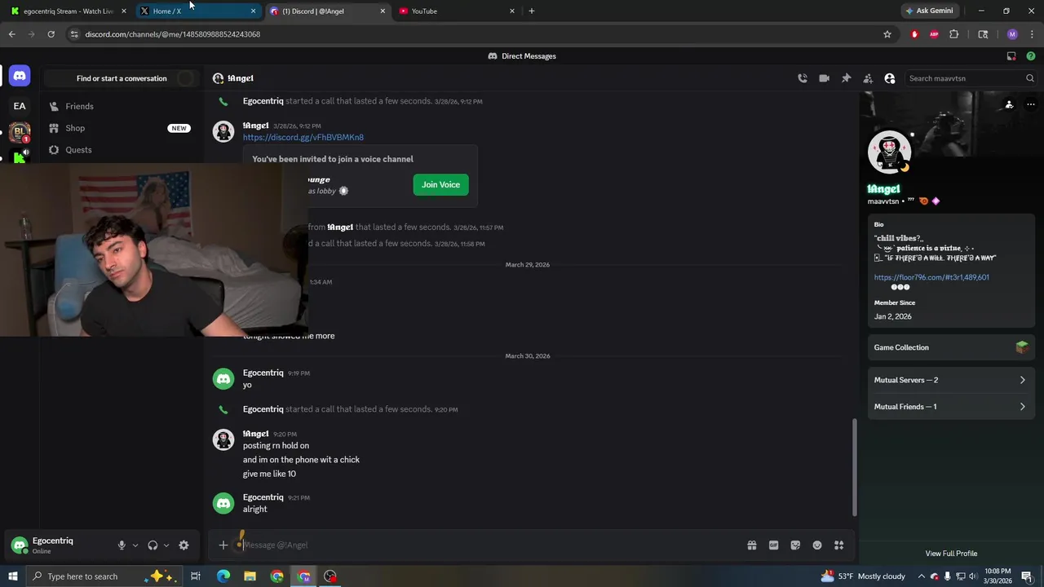Click !Angel's avatar beside 'posting rn hold on'
This screenshot has width=1044, height=587.
click(223, 439)
